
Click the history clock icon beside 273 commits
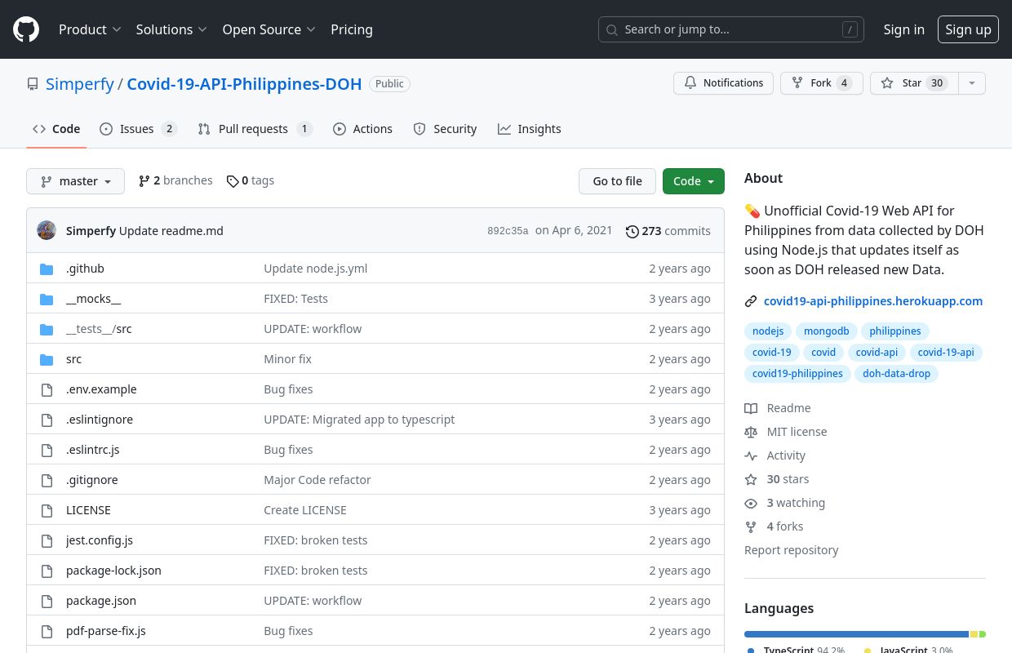(x=632, y=231)
